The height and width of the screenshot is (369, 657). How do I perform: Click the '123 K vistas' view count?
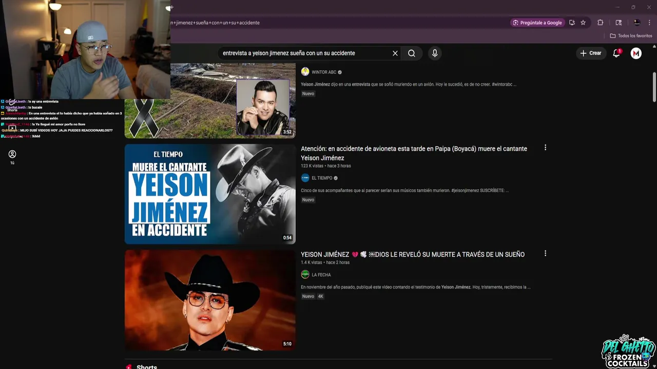click(x=312, y=166)
